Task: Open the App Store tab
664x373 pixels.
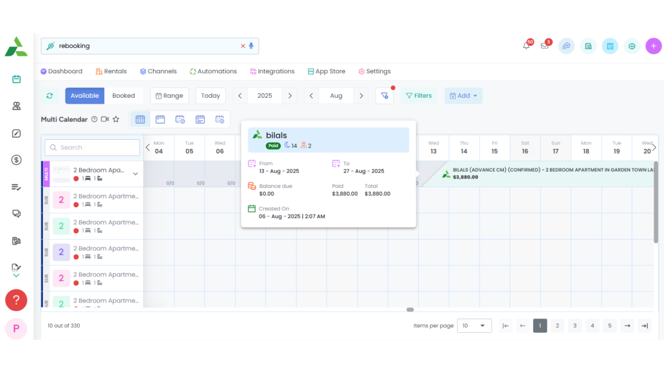Action: click(327, 71)
